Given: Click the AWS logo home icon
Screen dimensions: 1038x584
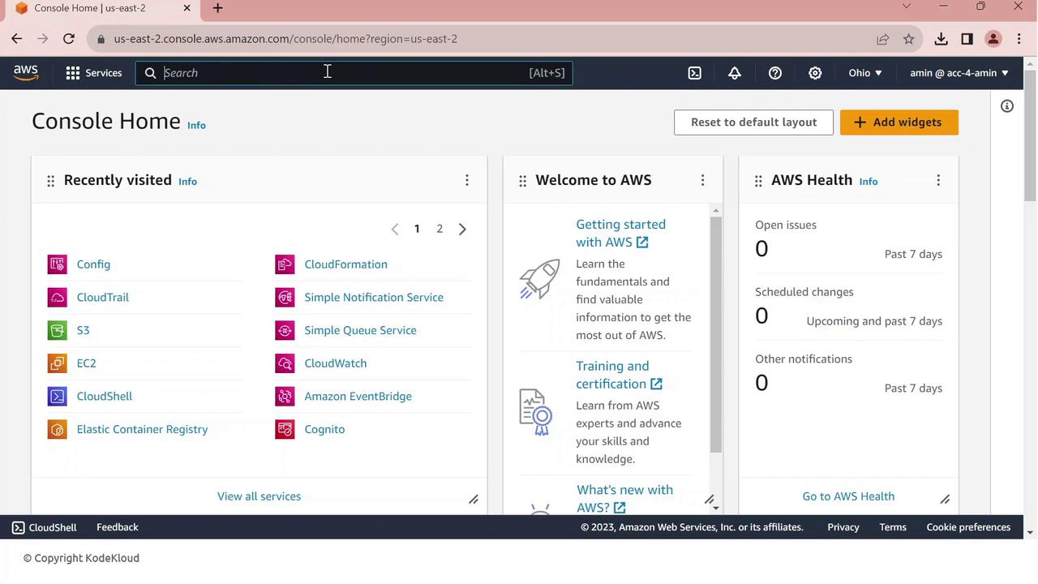Looking at the screenshot, I should pos(26,72).
